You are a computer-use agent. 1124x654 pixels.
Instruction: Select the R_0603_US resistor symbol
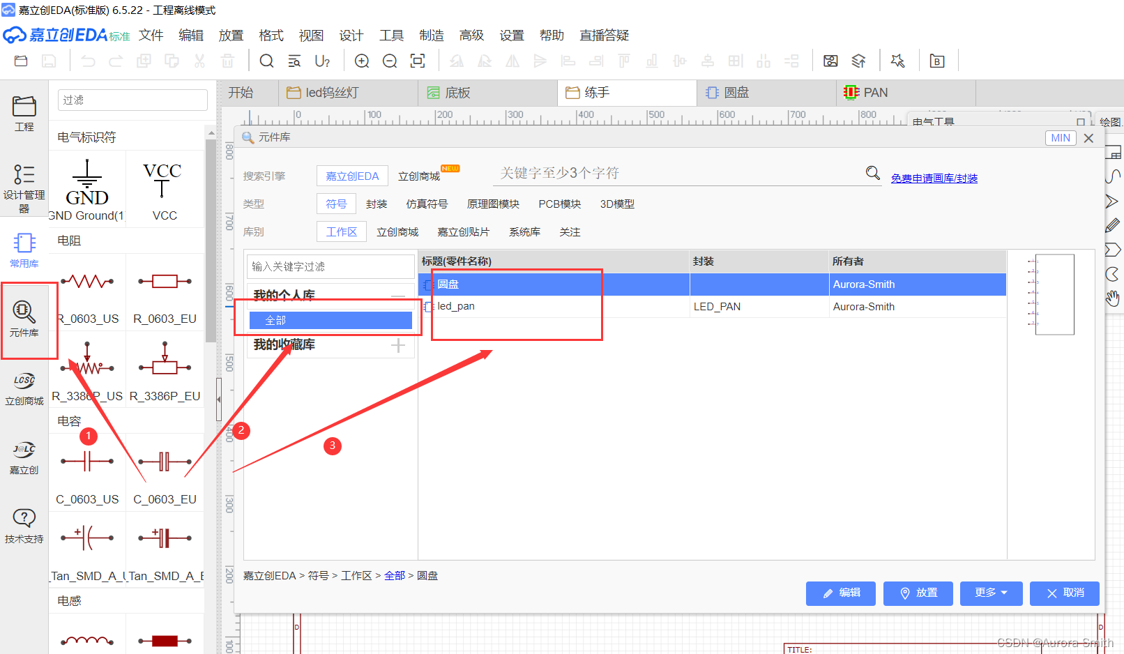(x=87, y=293)
